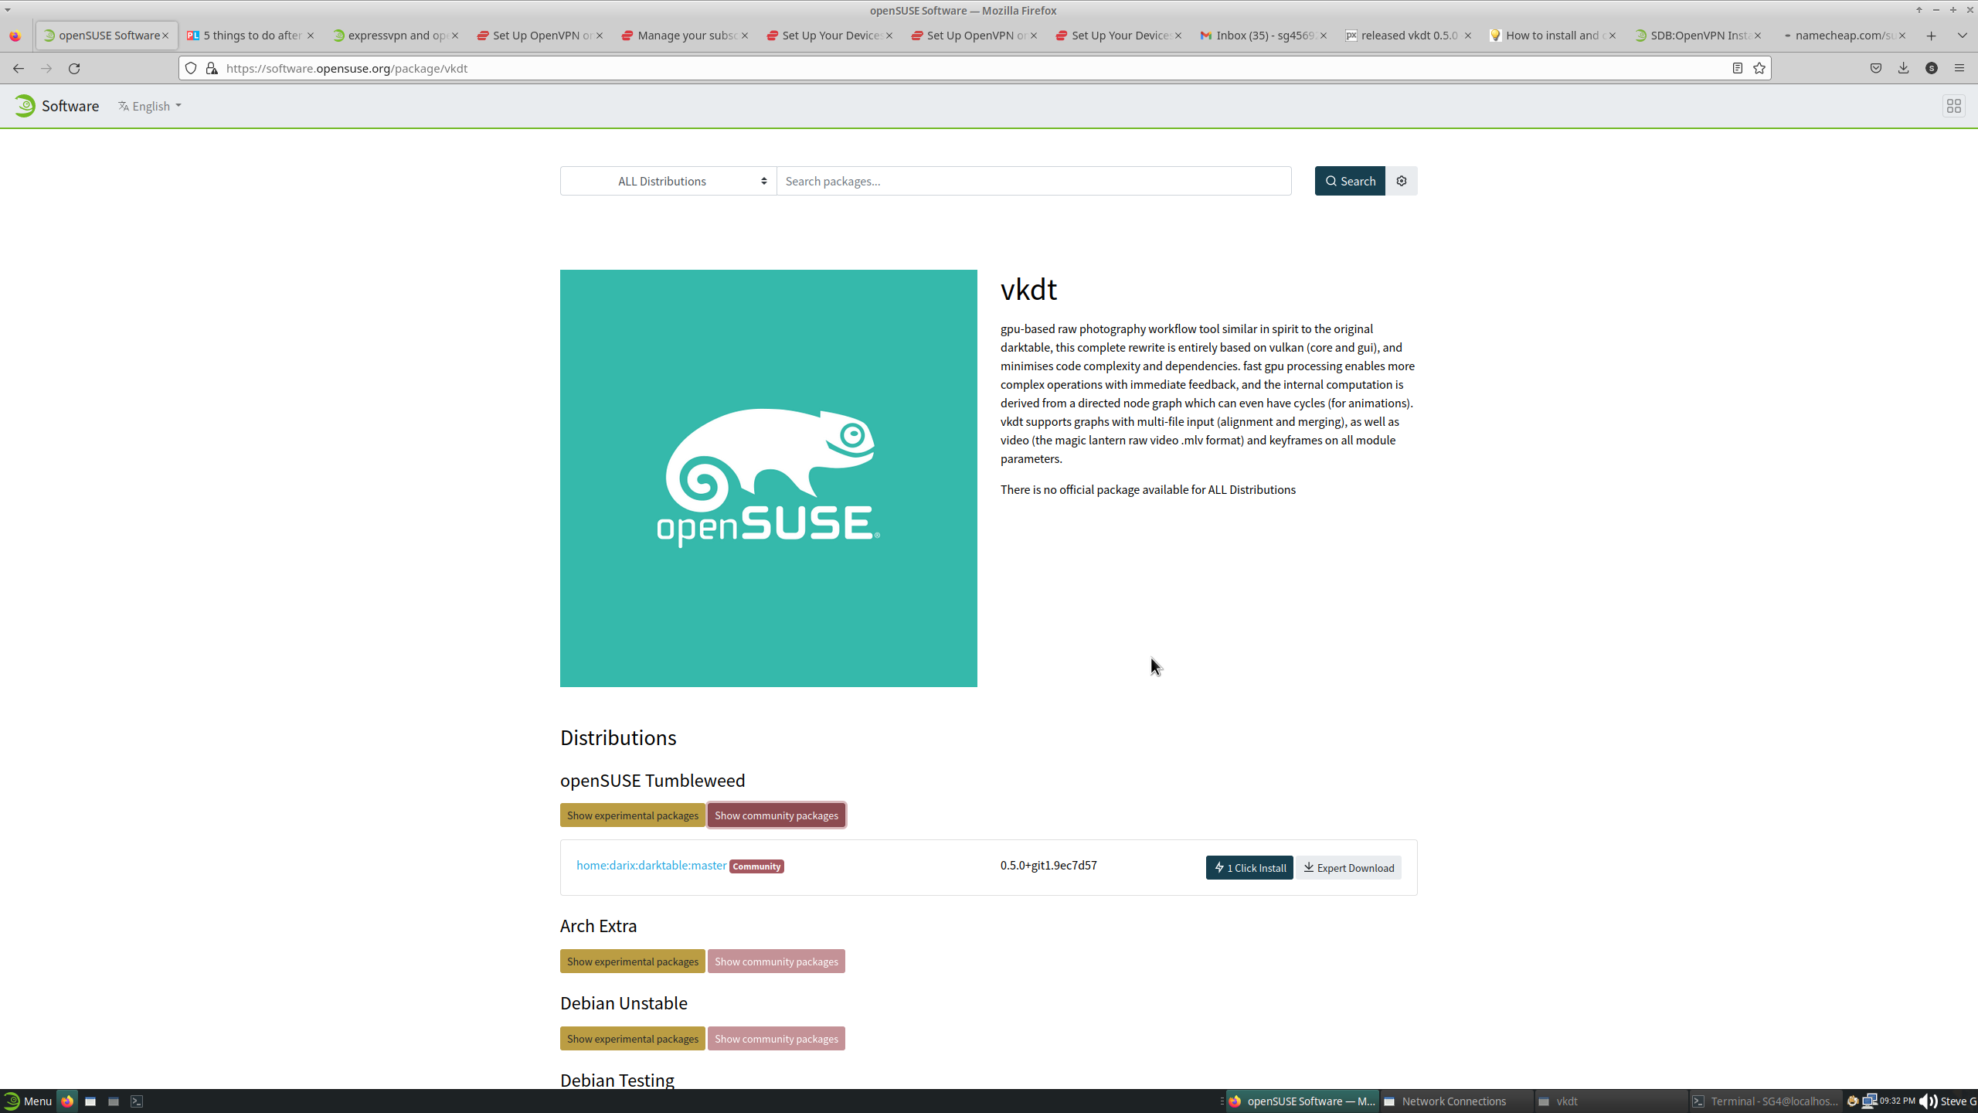Open the ALL Distributions selector
This screenshot has width=1978, height=1113.
tap(668, 181)
